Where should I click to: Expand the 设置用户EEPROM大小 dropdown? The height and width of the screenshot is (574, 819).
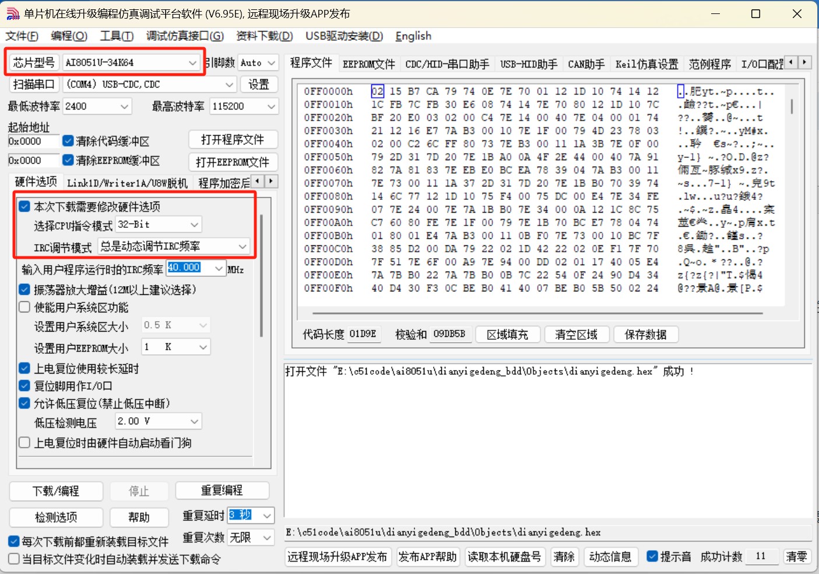point(203,347)
